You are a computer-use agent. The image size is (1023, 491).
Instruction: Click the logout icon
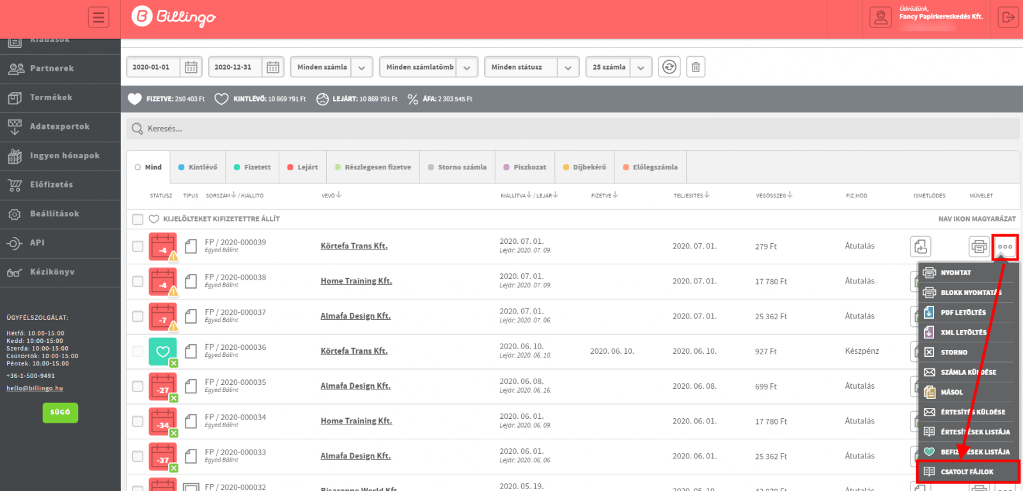(x=1008, y=17)
